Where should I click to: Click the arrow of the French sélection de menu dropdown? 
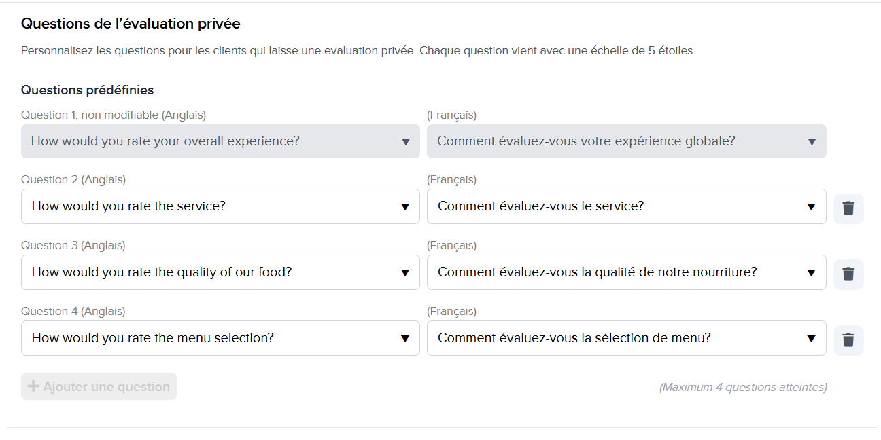811,339
